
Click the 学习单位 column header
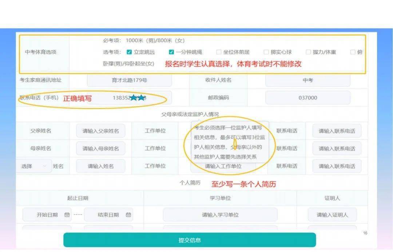pos(220,198)
